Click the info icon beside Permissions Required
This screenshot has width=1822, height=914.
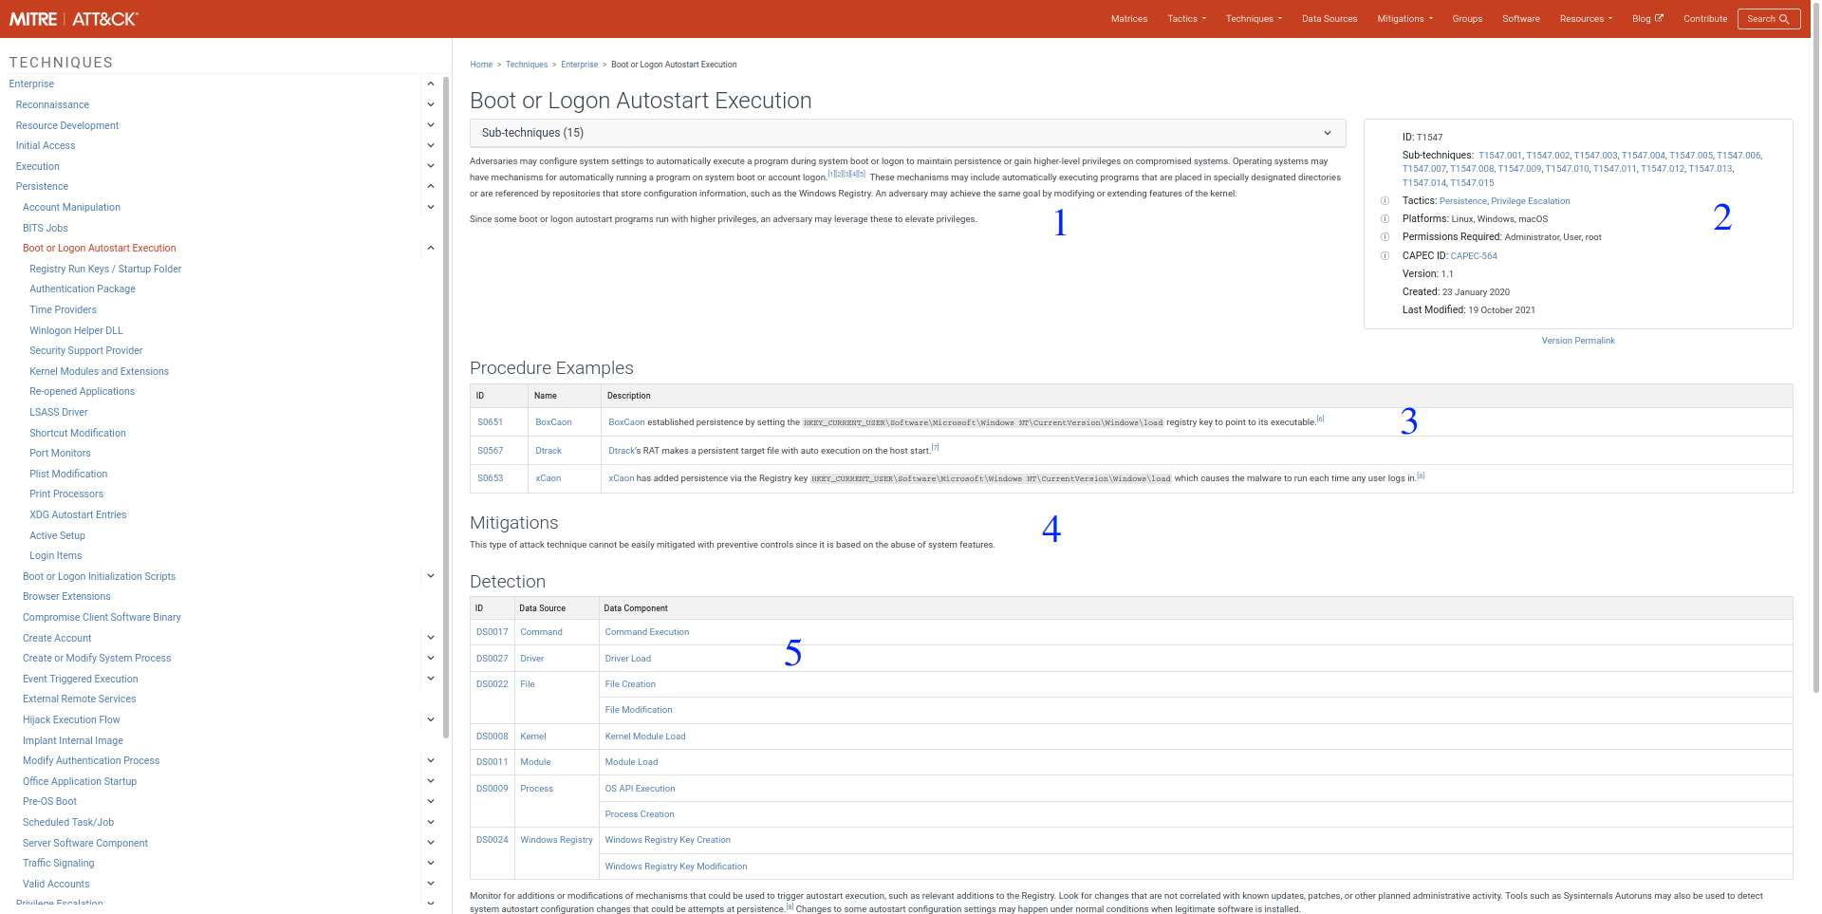coord(1385,237)
